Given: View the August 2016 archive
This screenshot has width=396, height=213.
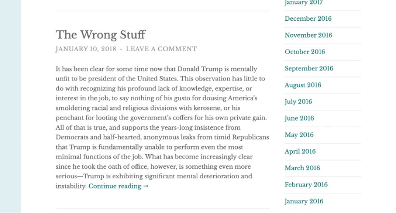Looking at the screenshot, I should point(302,85).
